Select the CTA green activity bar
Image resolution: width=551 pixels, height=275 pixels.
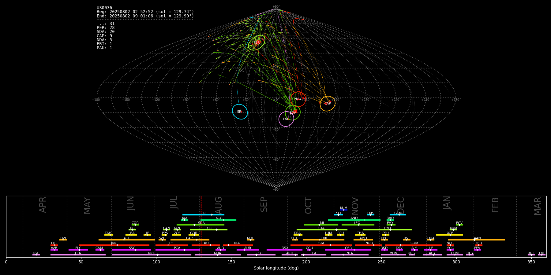(x=322, y=230)
